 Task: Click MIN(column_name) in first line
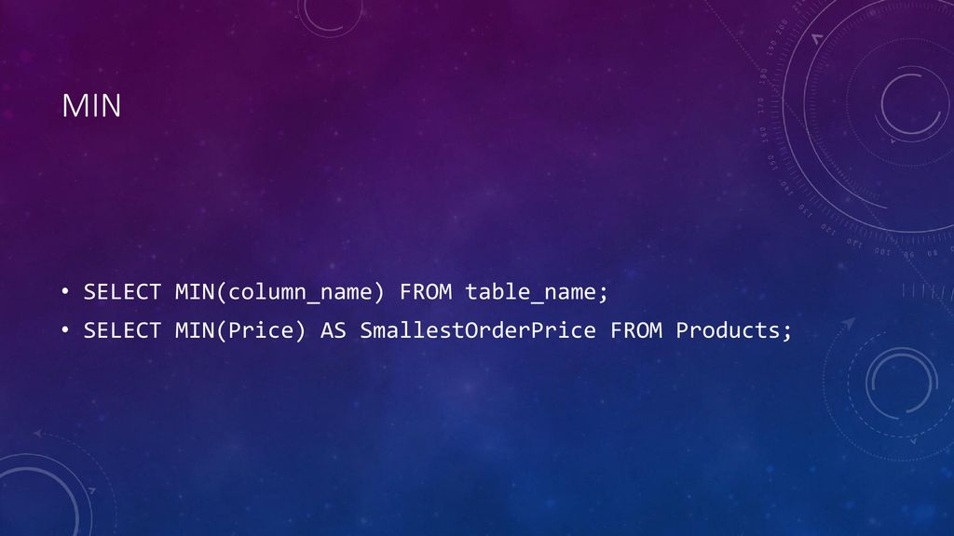[279, 292]
